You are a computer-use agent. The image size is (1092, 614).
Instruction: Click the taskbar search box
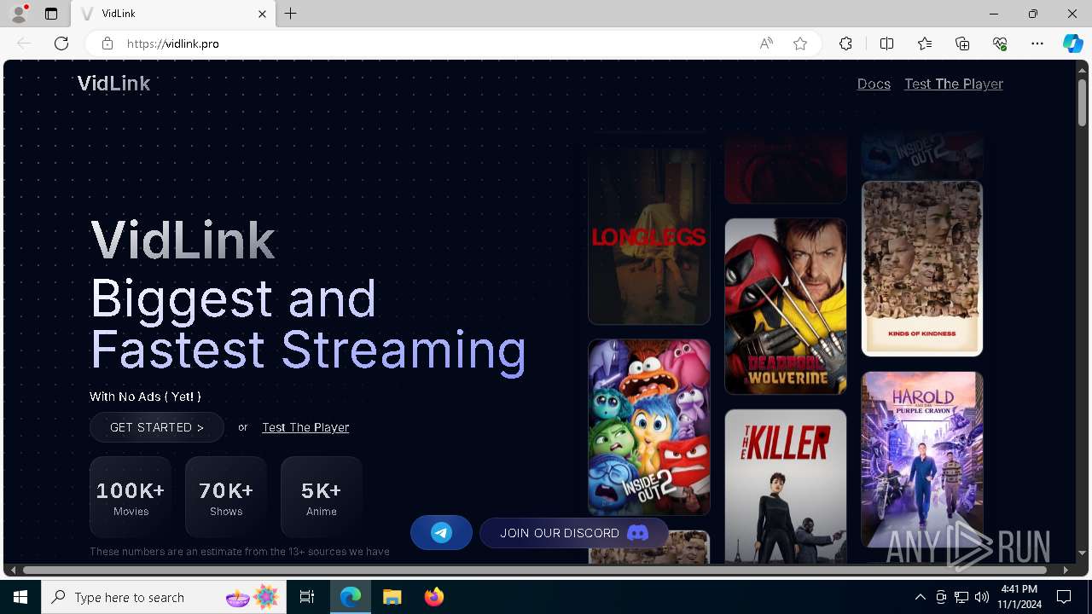point(163,597)
